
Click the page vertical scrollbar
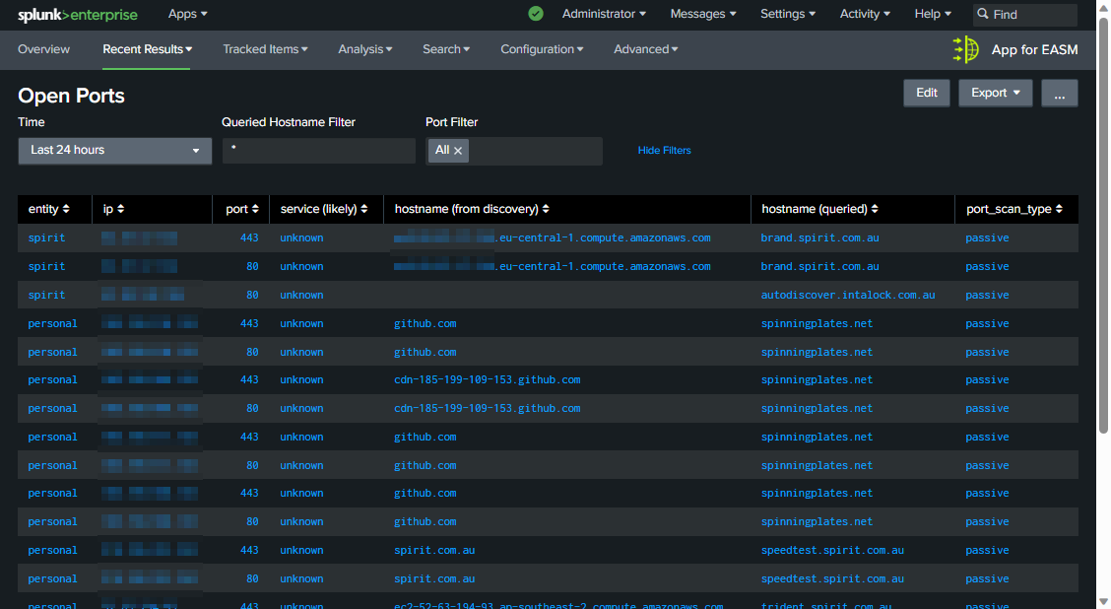tap(1103, 224)
